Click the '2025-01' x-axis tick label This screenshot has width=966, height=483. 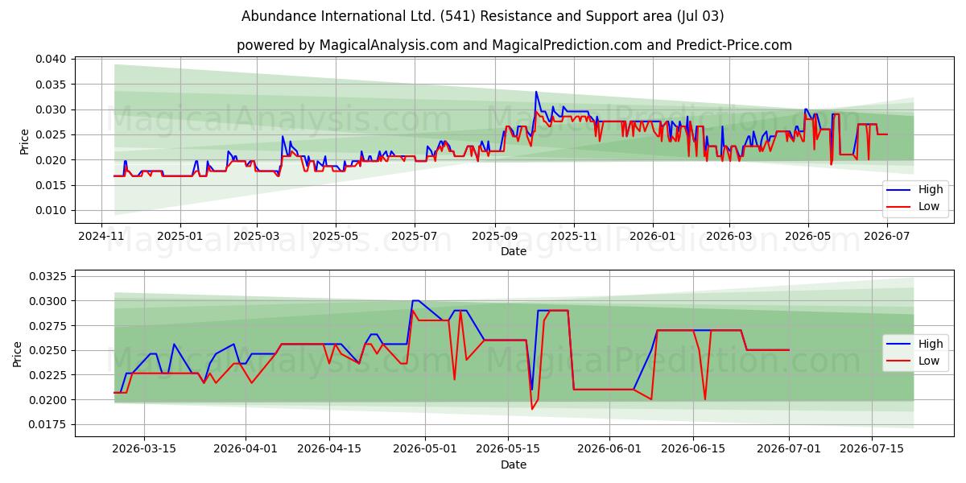179,236
